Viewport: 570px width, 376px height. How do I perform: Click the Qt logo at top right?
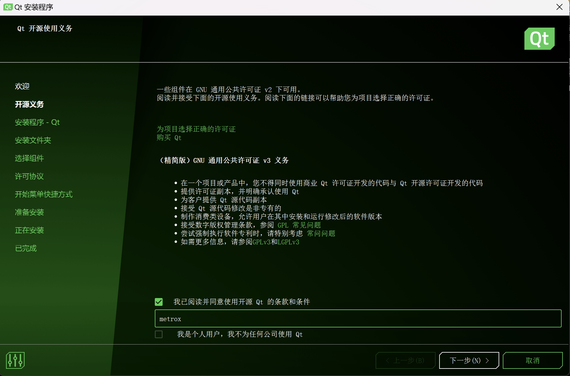(x=539, y=39)
